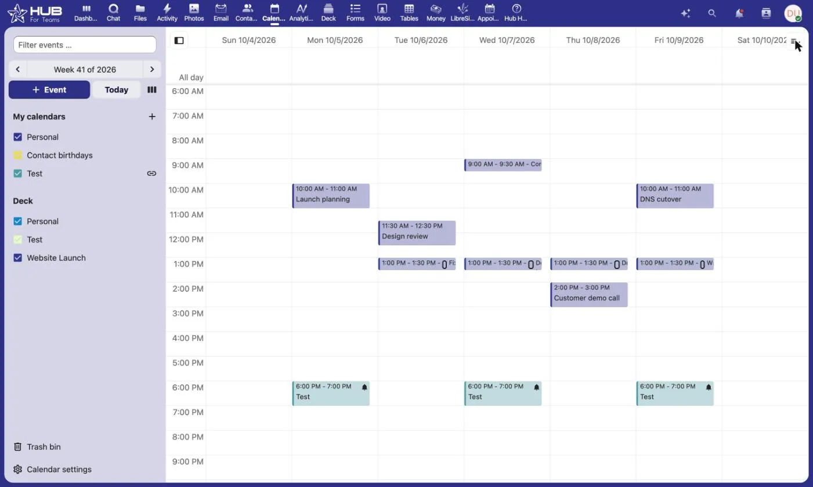Viewport: 813px width, 487px height.
Task: Open the Week 41 of 2026 date picker
Action: pos(85,70)
